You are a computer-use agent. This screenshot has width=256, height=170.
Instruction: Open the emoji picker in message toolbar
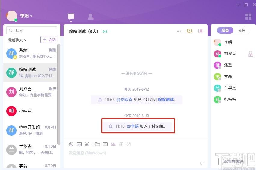(x=71, y=144)
